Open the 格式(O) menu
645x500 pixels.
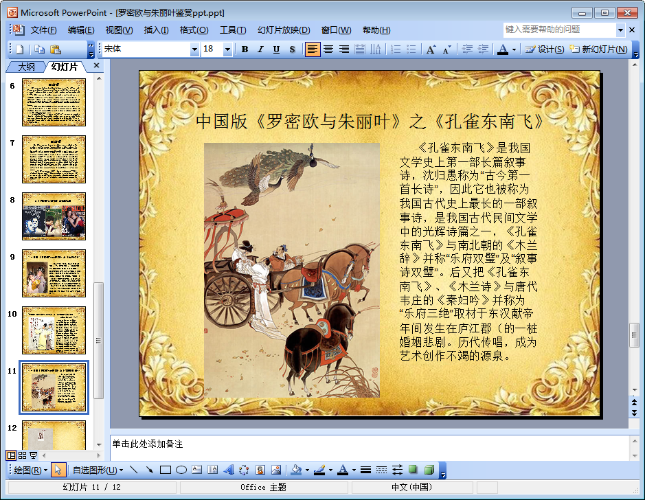click(x=194, y=30)
